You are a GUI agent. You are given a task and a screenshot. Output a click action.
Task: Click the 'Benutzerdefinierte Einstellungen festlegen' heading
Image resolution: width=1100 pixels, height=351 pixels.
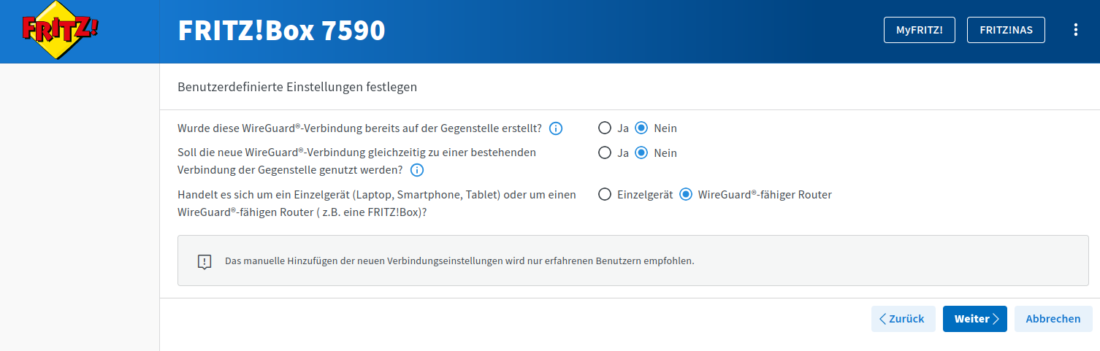click(x=297, y=87)
